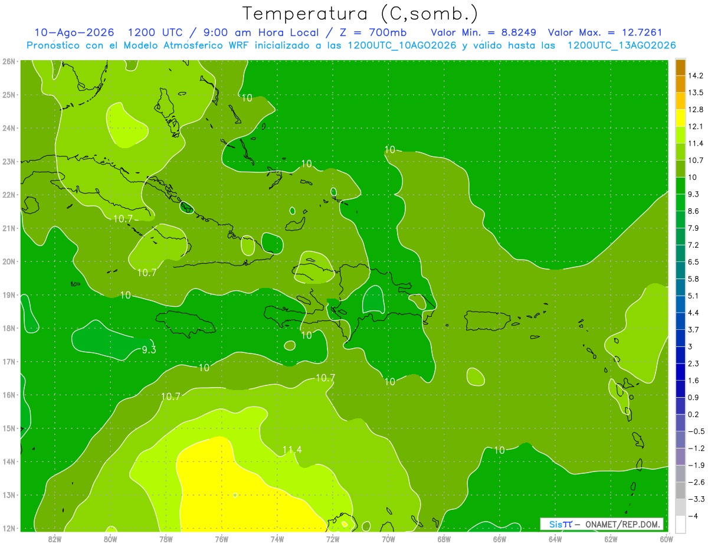
Task: Click the 74W longitude label
Action: pyautogui.click(x=277, y=539)
